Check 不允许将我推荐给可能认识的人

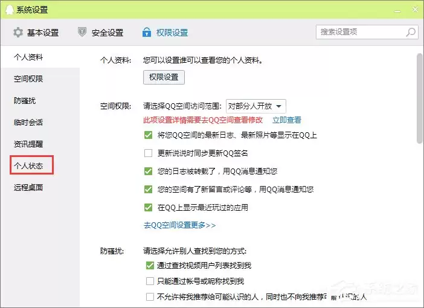(150, 297)
